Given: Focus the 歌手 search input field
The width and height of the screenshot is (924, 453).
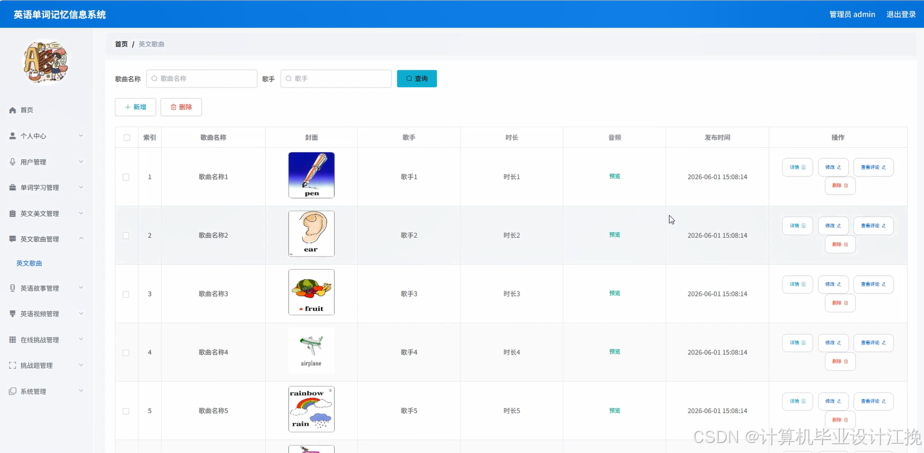Looking at the screenshot, I should pos(336,79).
